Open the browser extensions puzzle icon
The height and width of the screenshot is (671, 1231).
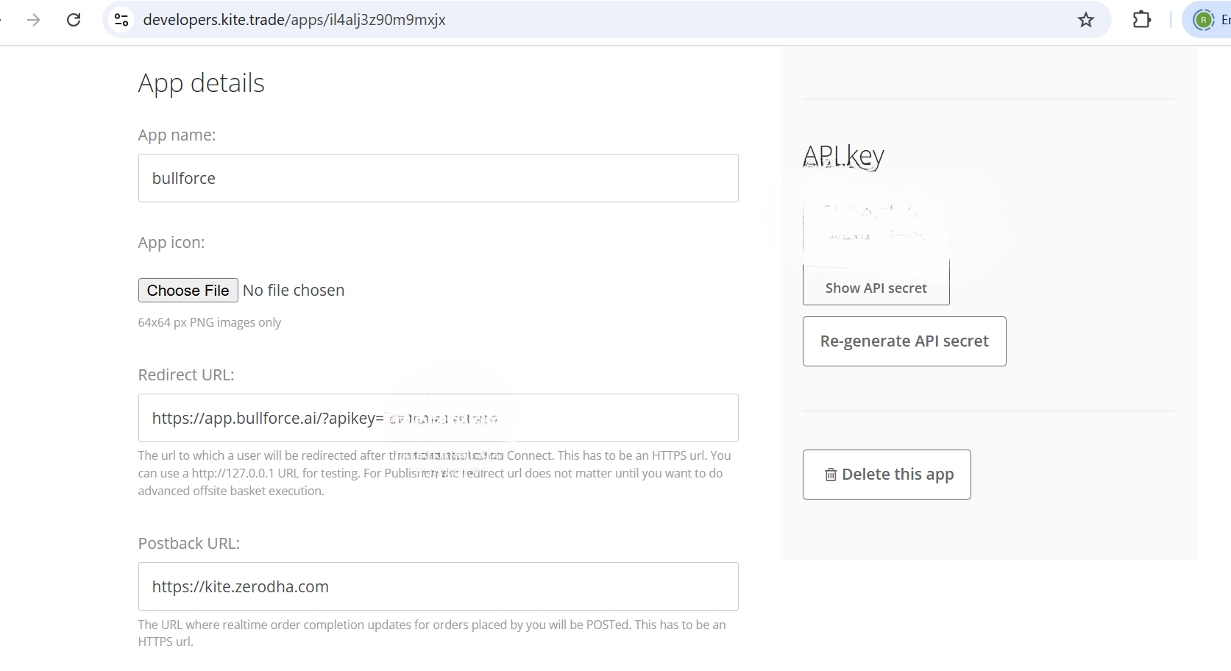1141,20
